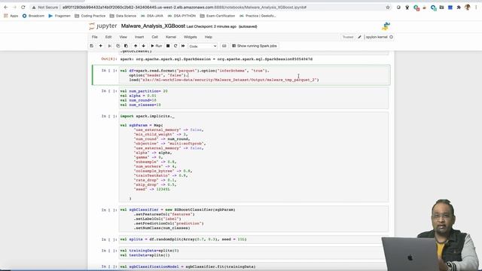Click into the spark.read.format parquet cell

point(254,75)
